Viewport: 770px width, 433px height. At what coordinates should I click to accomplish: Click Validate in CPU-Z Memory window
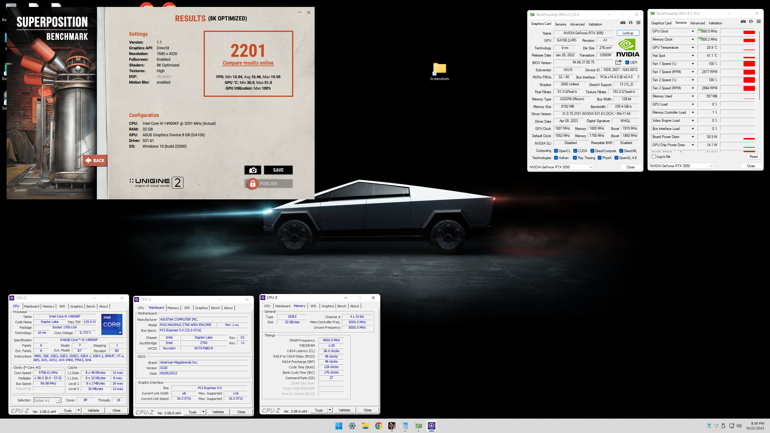pyautogui.click(x=344, y=410)
